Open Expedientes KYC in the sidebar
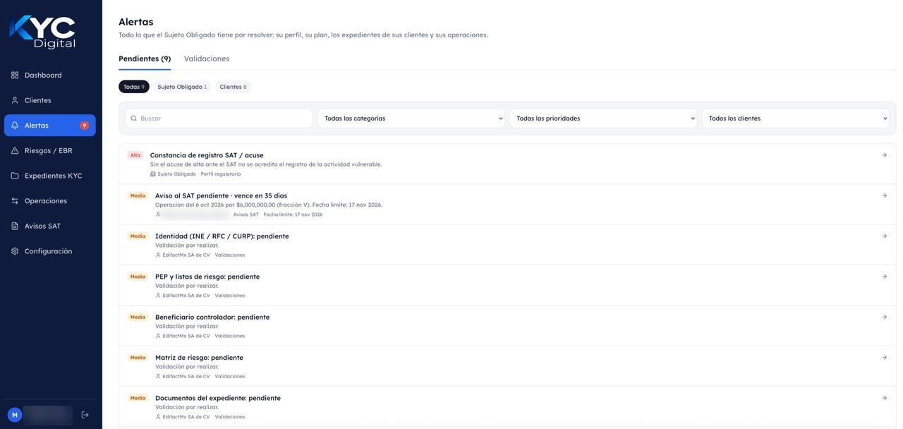 49,176
